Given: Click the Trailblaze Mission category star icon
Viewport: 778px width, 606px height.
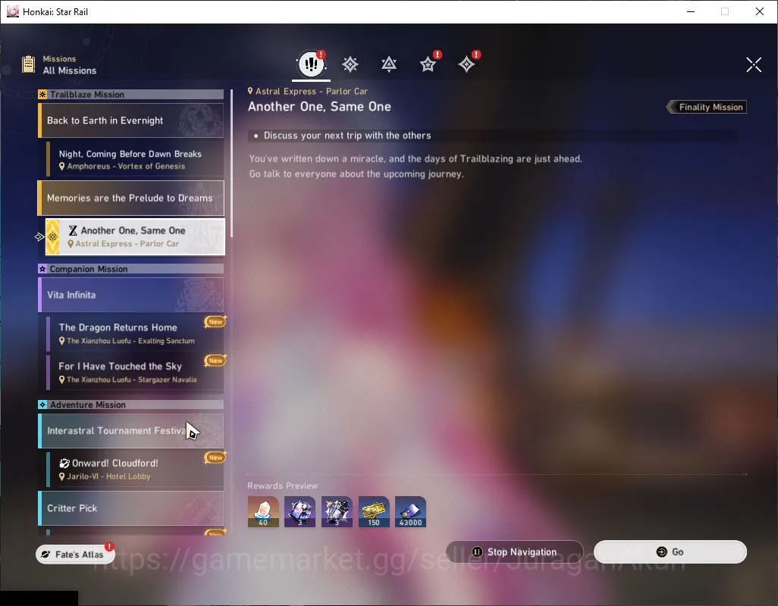Looking at the screenshot, I should [42, 94].
